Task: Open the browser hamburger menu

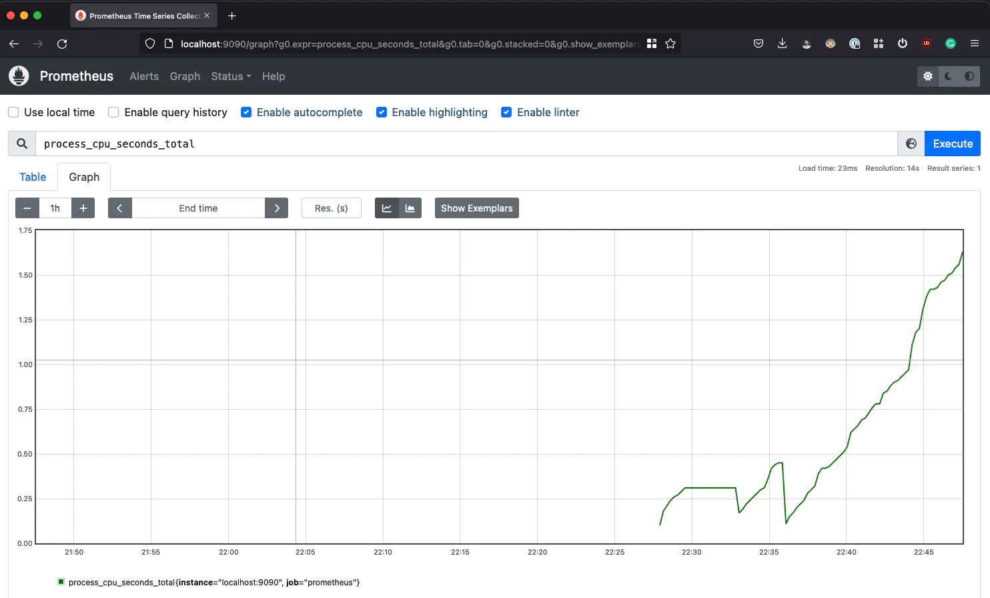Action: [x=975, y=44]
